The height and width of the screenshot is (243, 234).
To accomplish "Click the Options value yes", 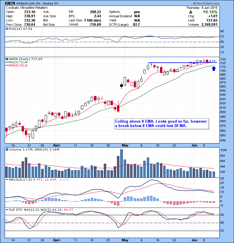I will coord(137,12).
